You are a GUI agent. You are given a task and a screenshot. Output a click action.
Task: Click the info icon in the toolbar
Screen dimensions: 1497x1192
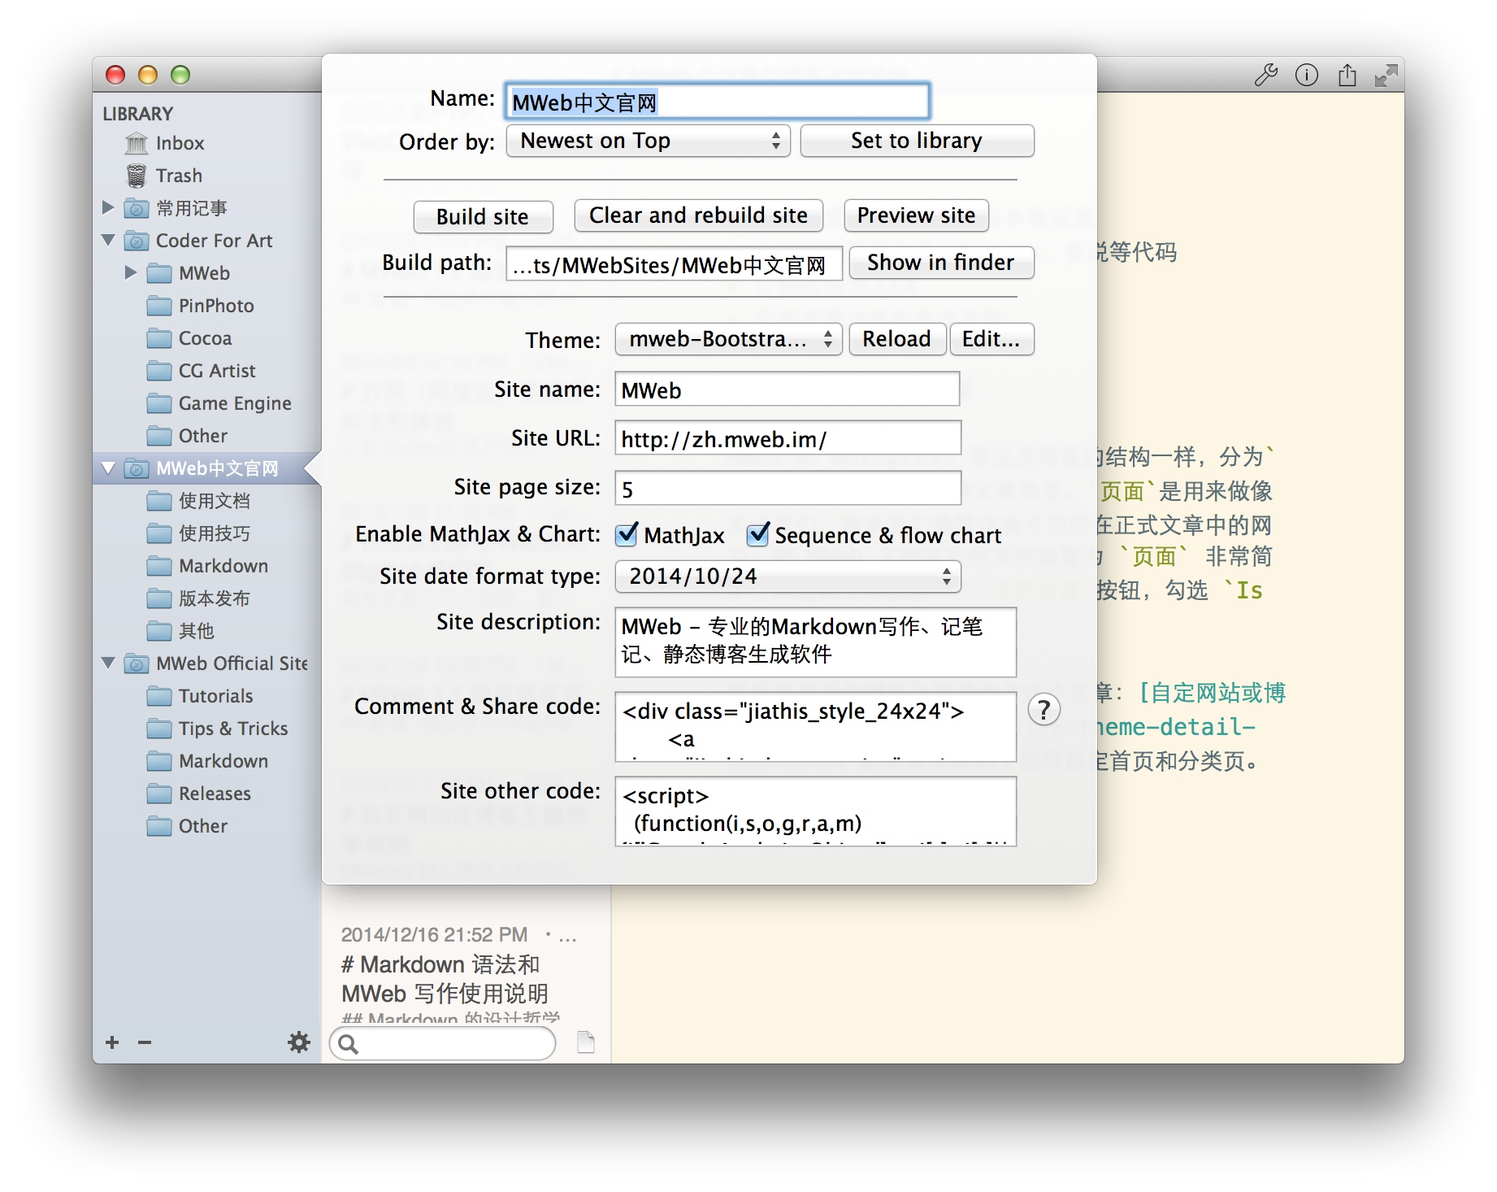(x=1306, y=75)
